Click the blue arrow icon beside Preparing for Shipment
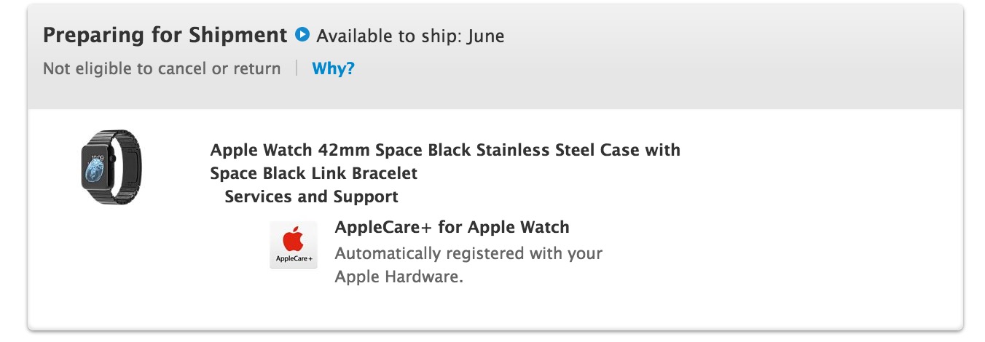The image size is (985, 342). point(302,34)
